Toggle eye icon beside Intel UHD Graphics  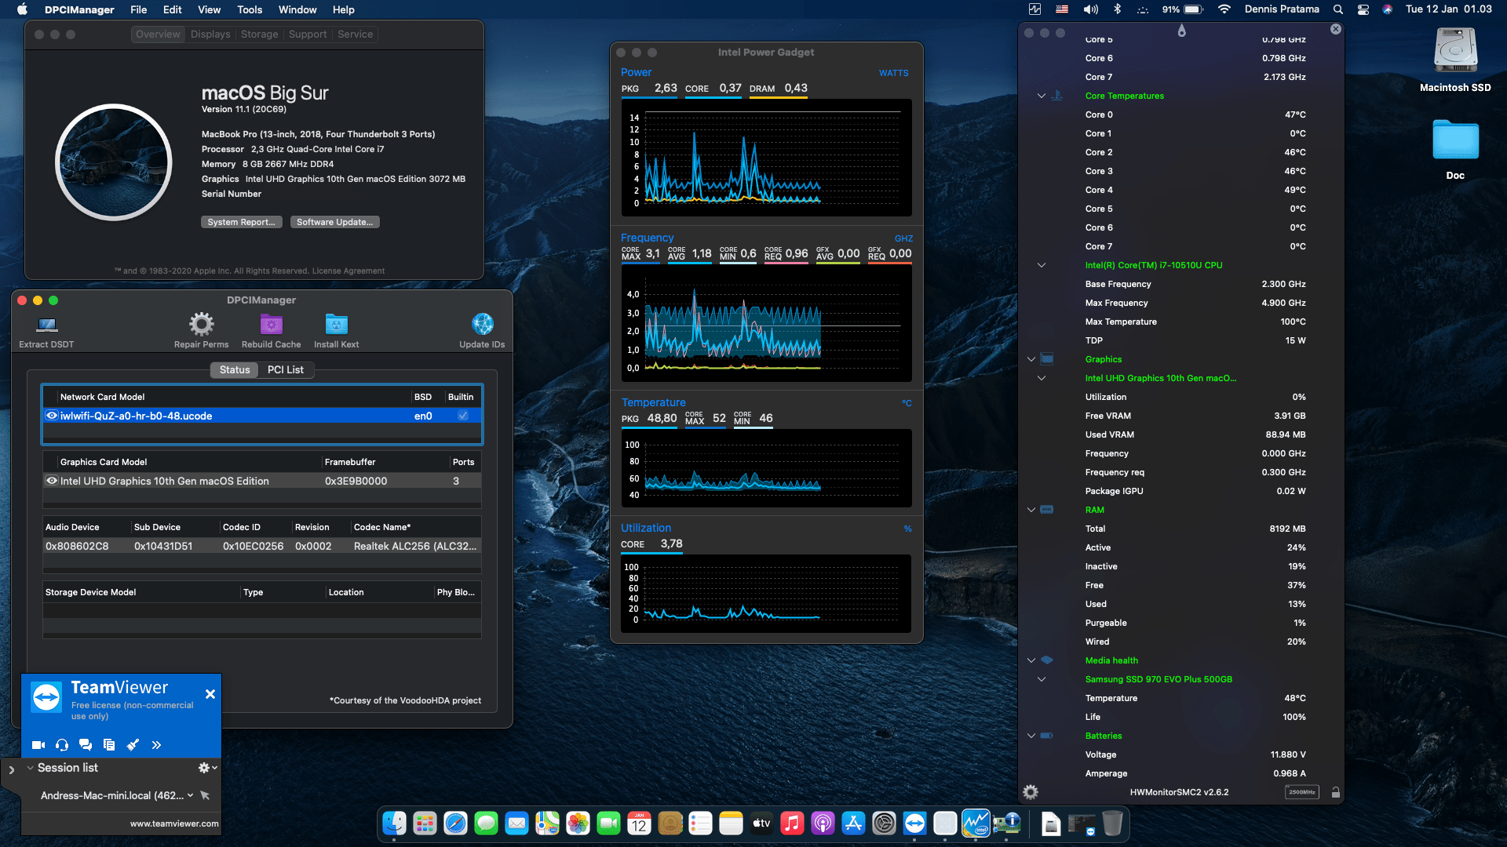[x=52, y=480]
